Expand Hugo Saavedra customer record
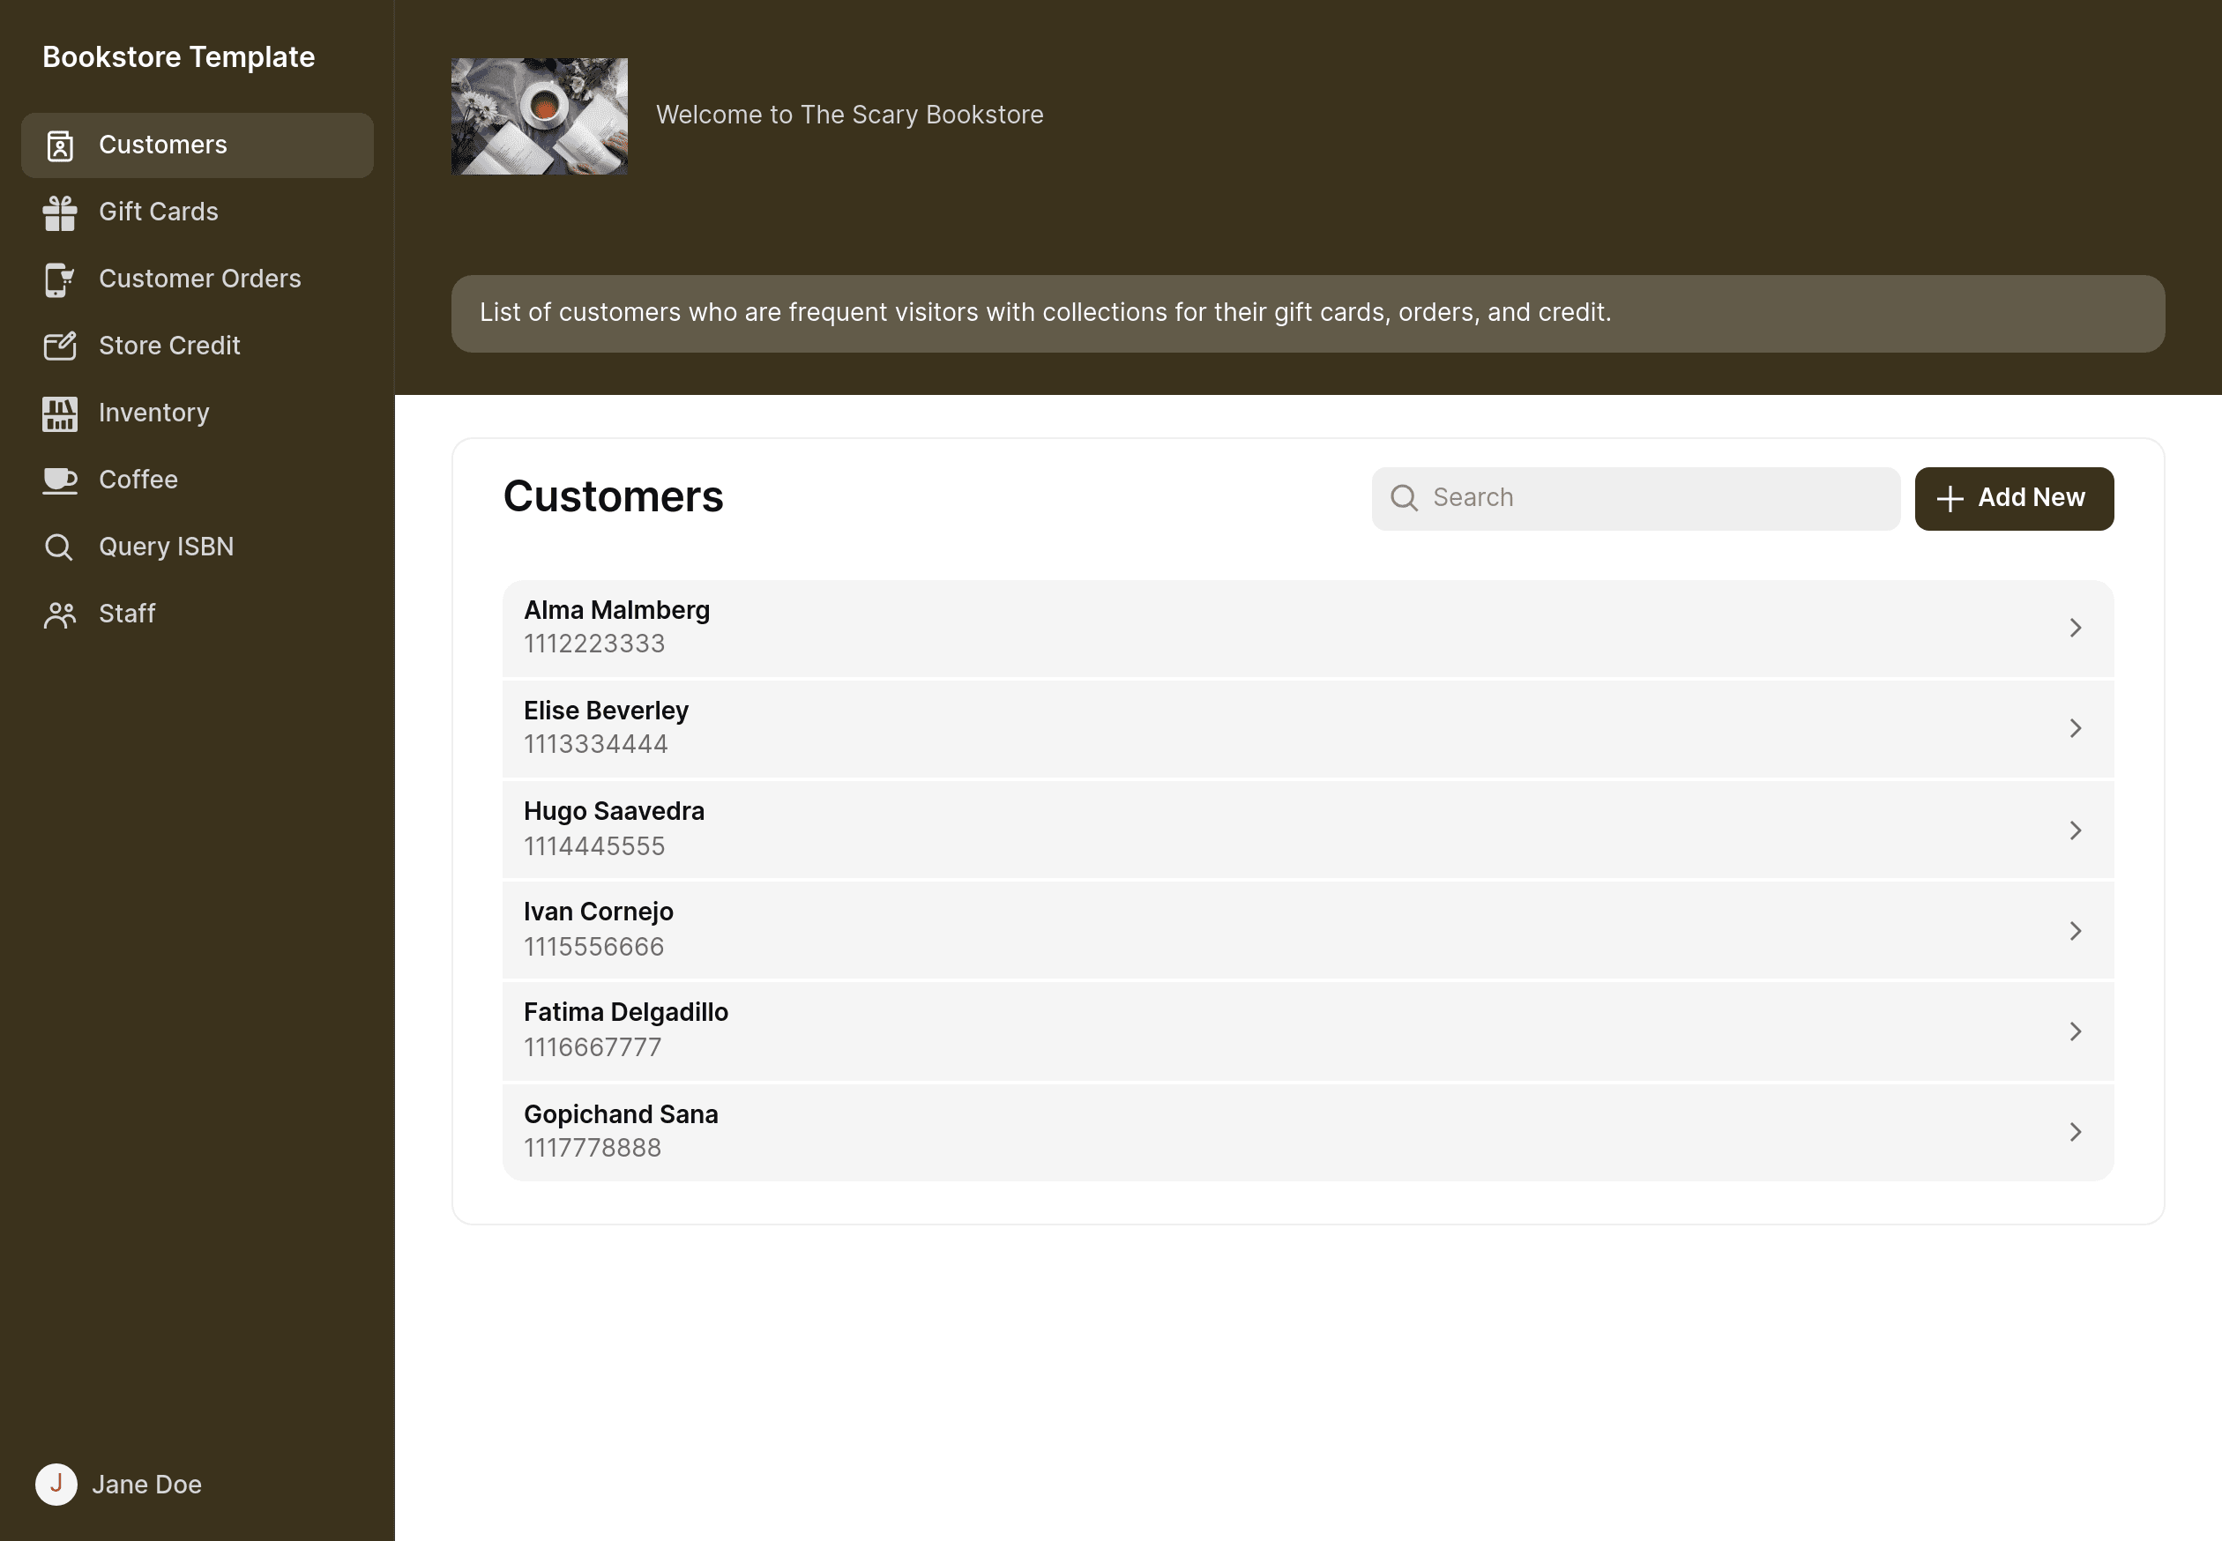The height and width of the screenshot is (1541, 2222). tap(2075, 829)
